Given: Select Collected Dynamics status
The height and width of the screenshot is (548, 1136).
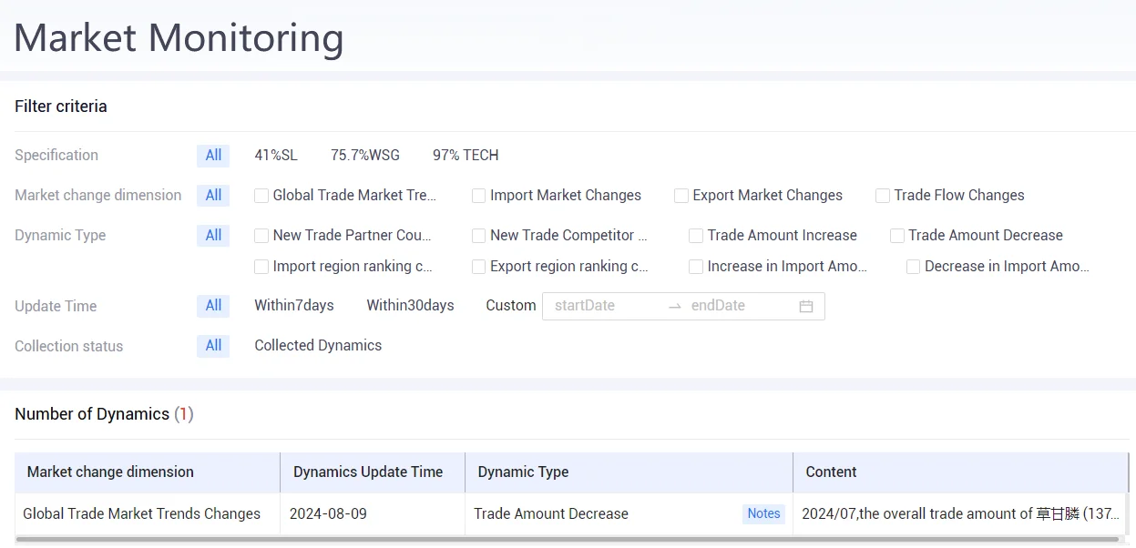Looking at the screenshot, I should click(x=318, y=346).
